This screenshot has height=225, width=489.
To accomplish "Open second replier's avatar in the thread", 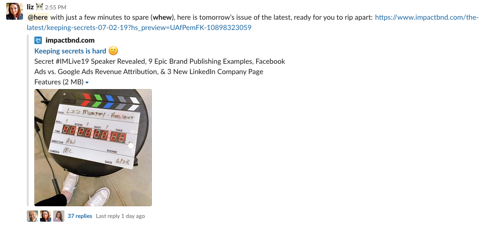I will click(46, 216).
